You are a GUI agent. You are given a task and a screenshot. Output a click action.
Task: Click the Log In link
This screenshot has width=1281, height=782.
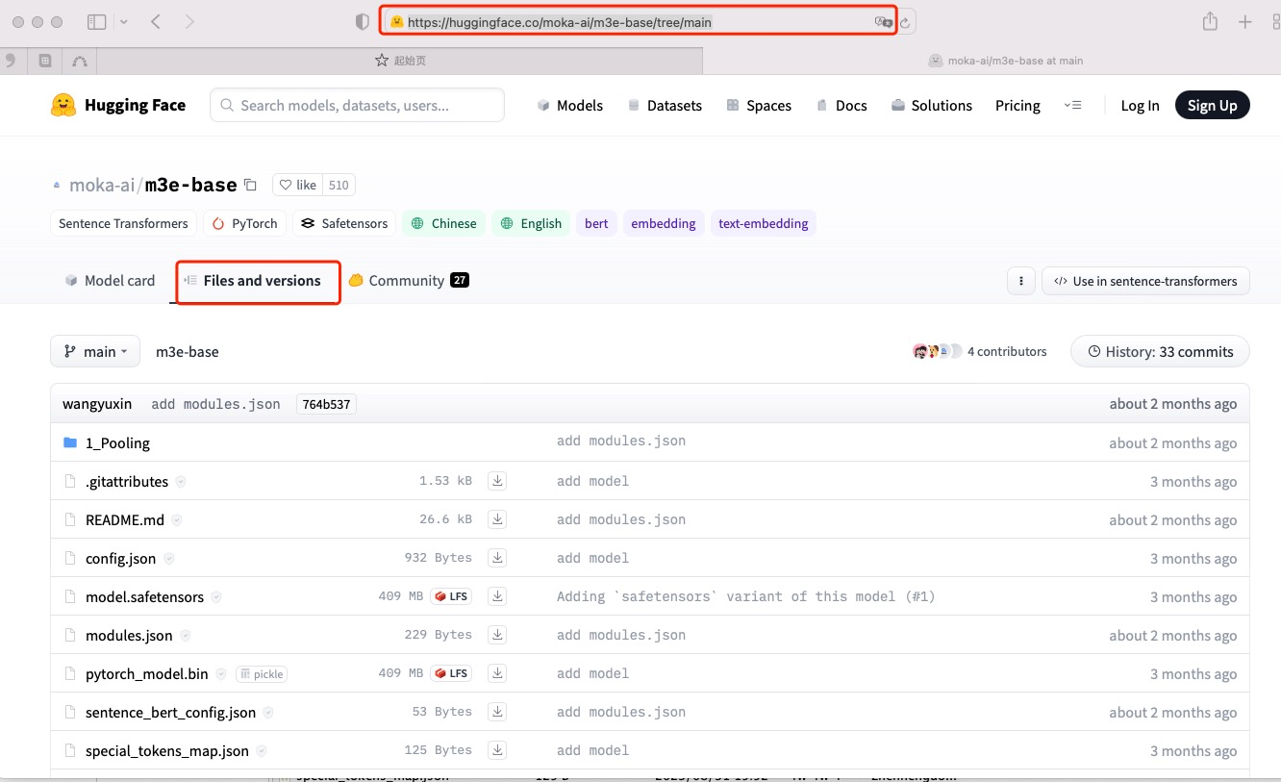1140,105
